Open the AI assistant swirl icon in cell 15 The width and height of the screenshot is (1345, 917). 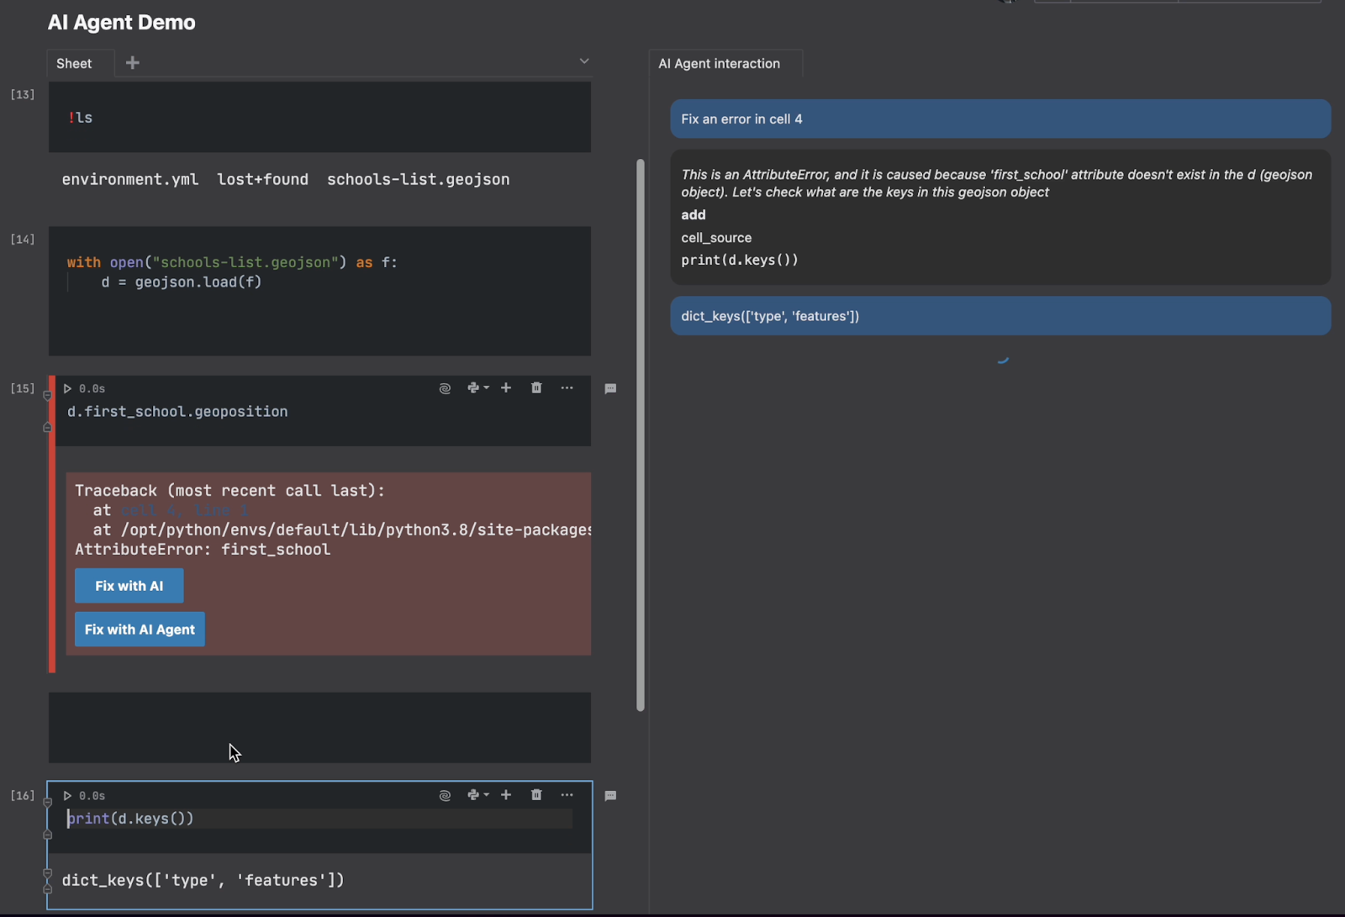click(x=445, y=388)
